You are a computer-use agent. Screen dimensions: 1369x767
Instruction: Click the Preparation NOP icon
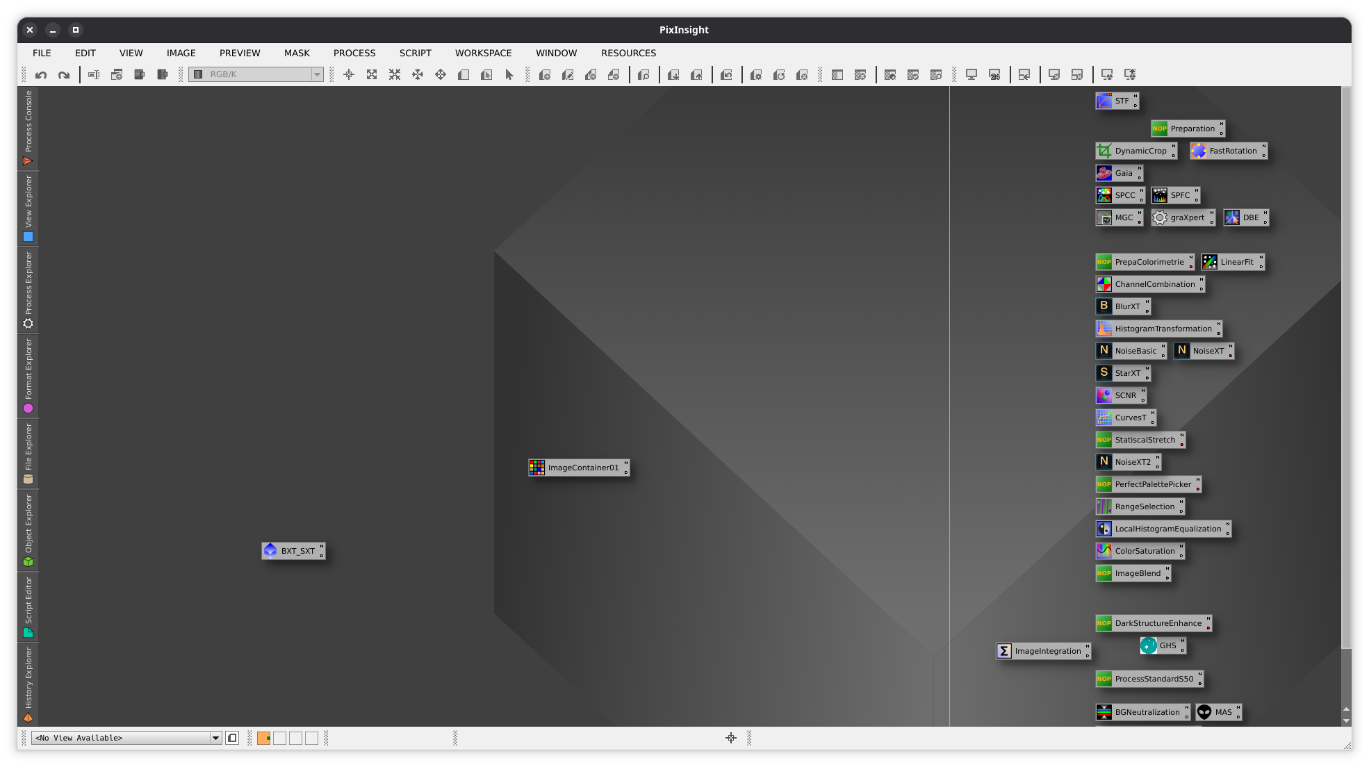[x=1160, y=129]
